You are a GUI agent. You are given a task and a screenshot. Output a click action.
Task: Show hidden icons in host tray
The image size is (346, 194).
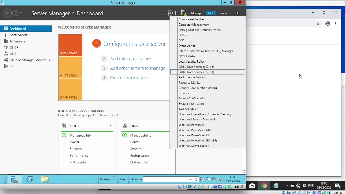click(287, 186)
